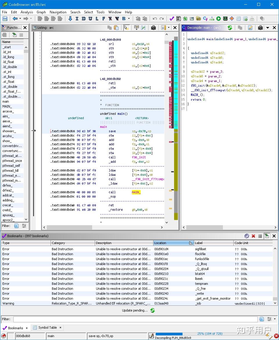The image size is (279, 340).
Task: Click the down arrow navigation direction toggle
Action: click(x=70, y=19)
